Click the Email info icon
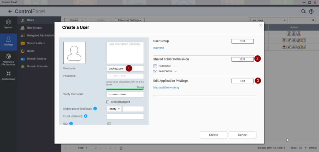Image resolution: width=319 pixels, height=152 pixels. tap(85, 116)
